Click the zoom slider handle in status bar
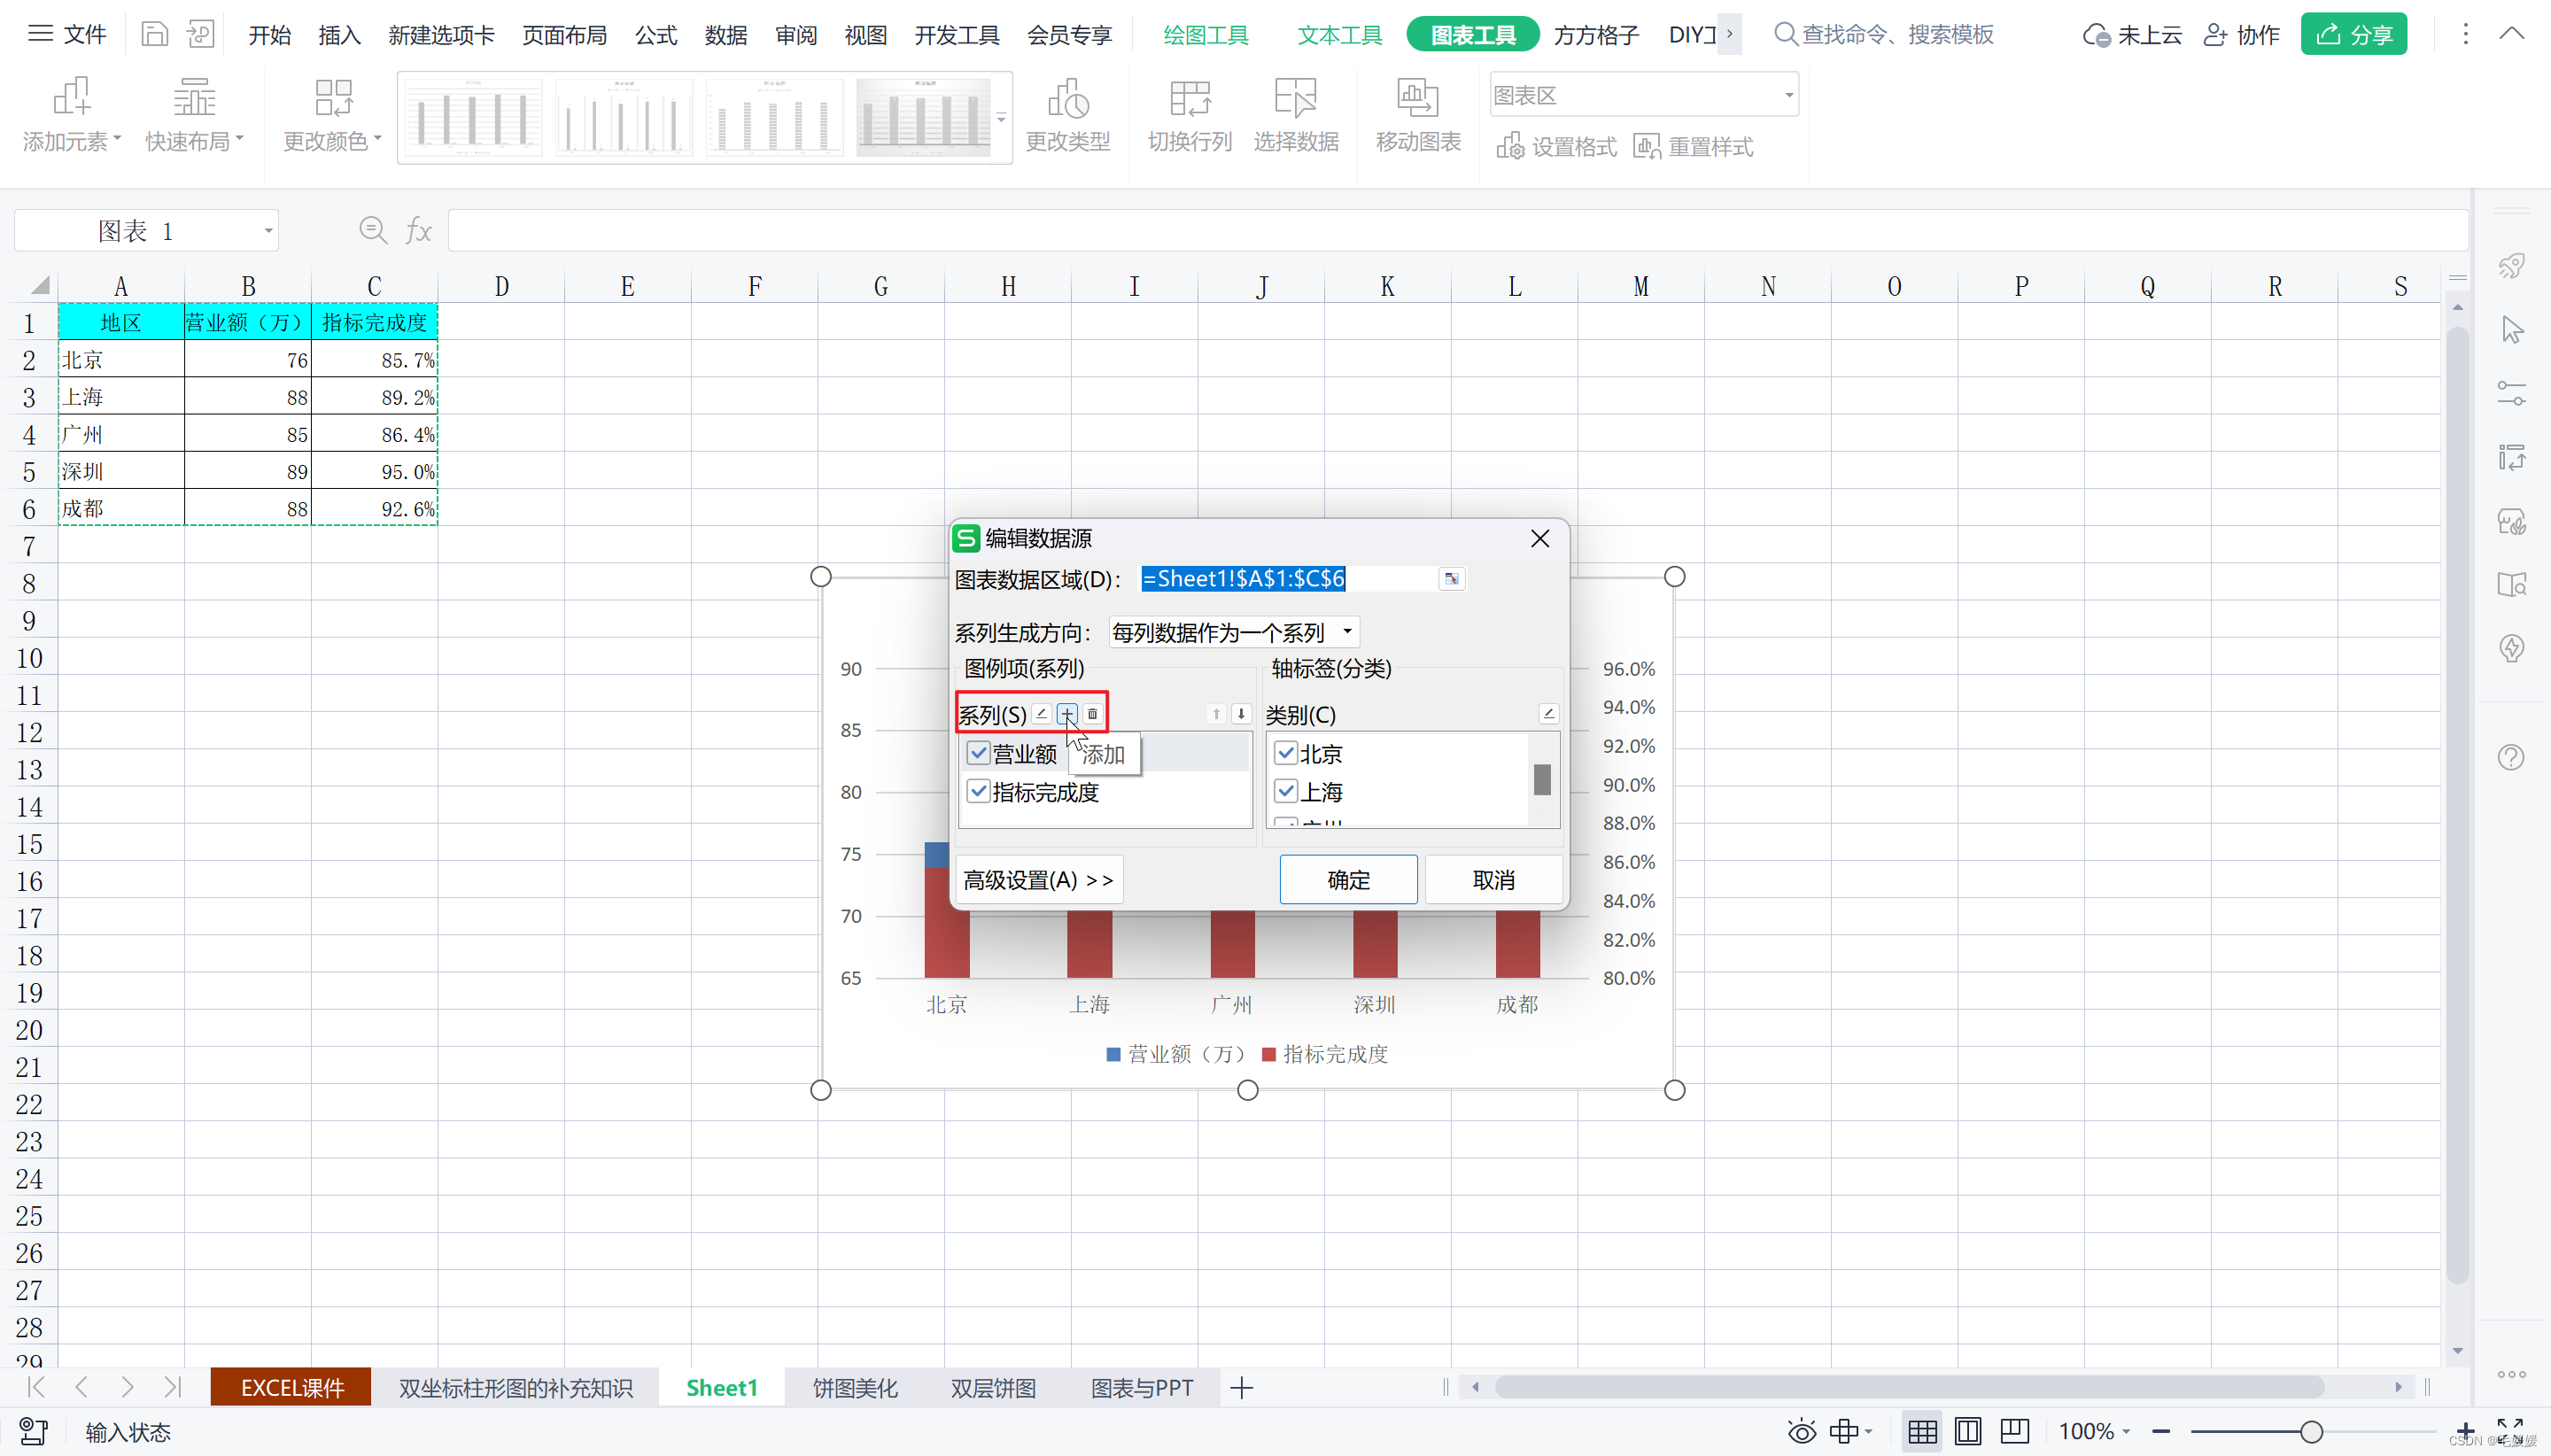The width and height of the screenshot is (2551, 1456). 2311,1432
